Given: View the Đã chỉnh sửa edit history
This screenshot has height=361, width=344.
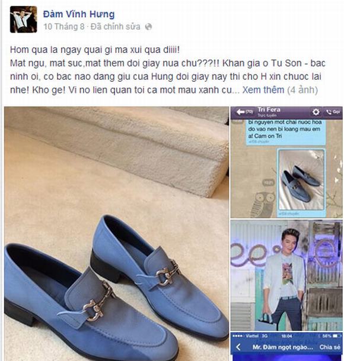Looking at the screenshot, I should [x=116, y=27].
